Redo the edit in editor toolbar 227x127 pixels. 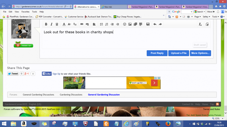160,24
